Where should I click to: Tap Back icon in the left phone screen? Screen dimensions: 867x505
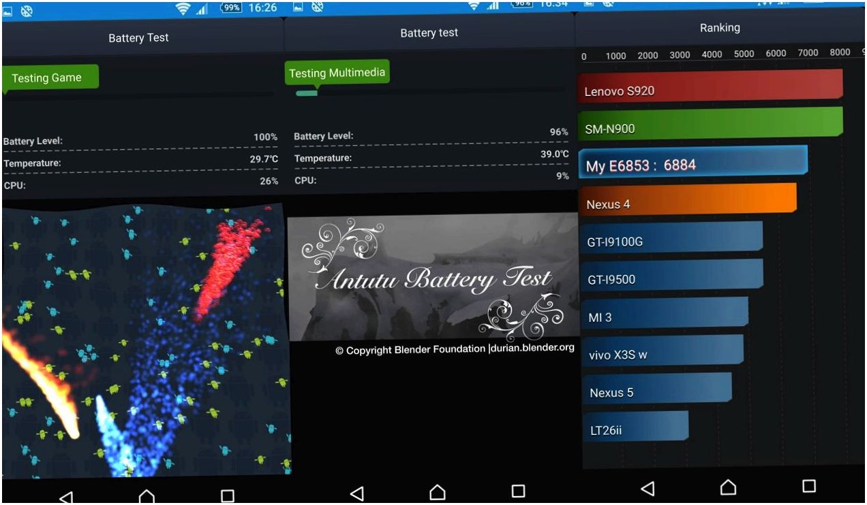click(66, 497)
